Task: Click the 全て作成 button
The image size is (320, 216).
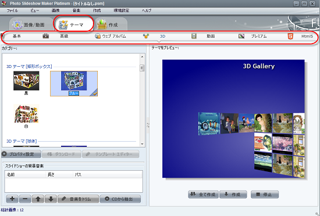Action: pos(203,195)
